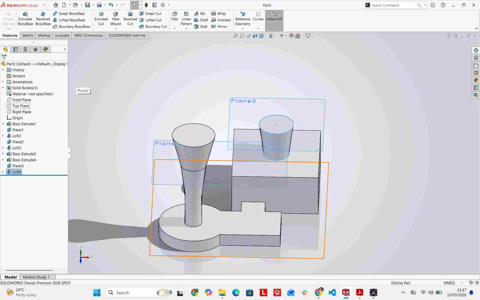Click the taskbar Search box
The height and width of the screenshot is (300, 480).
[x=139, y=292]
